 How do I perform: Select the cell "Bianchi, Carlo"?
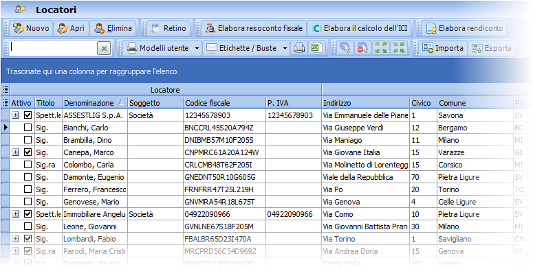pos(94,128)
